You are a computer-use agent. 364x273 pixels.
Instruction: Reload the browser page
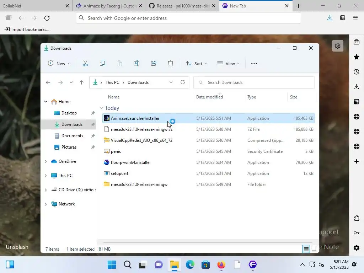point(47,18)
